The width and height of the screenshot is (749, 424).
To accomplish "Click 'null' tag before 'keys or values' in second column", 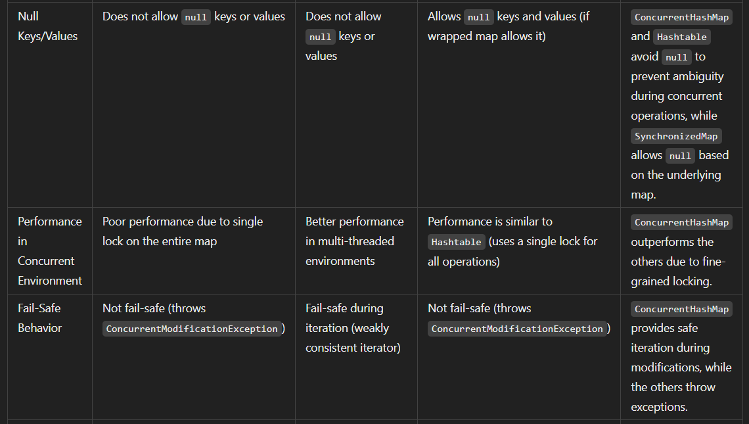I will 320,37.
